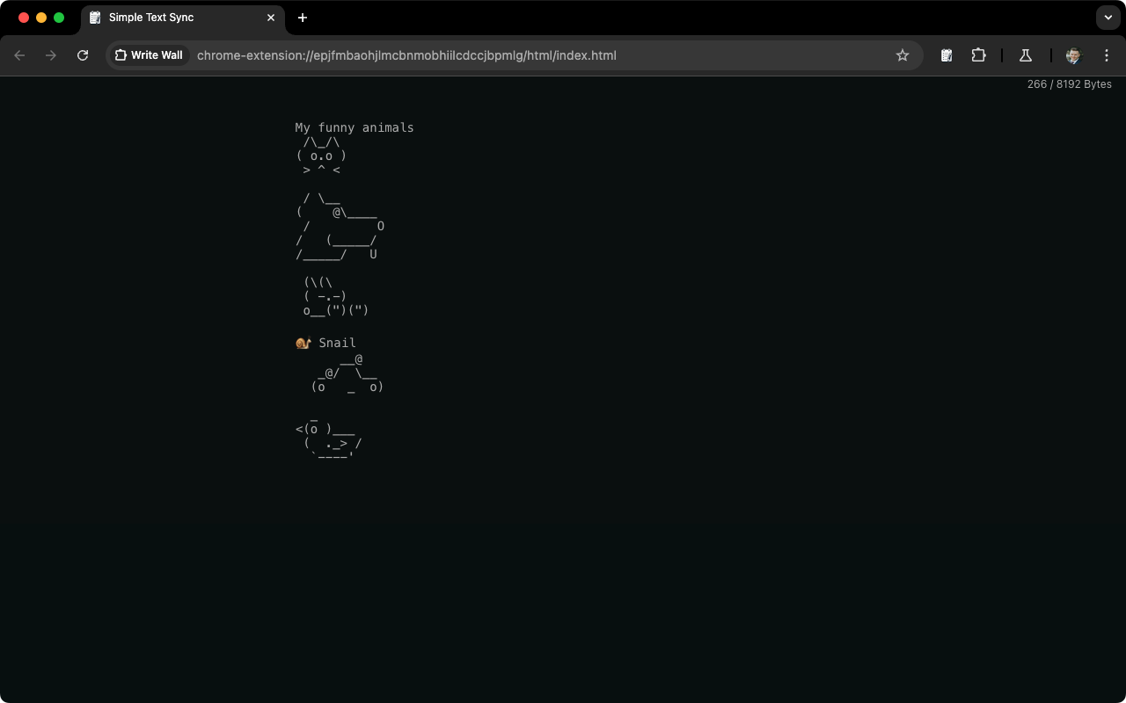Screen dimensions: 1126x703
Task: Close the Simple Text Sync tab
Action: pyautogui.click(x=271, y=18)
